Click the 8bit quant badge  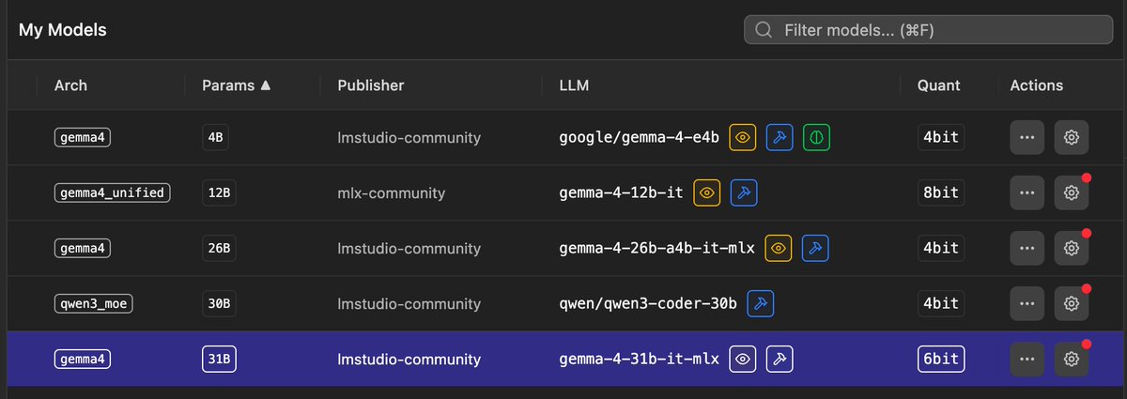(x=940, y=193)
